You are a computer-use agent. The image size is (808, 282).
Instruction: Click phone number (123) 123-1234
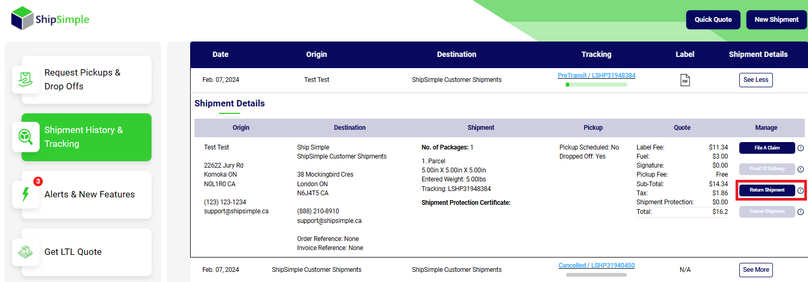coord(225,202)
